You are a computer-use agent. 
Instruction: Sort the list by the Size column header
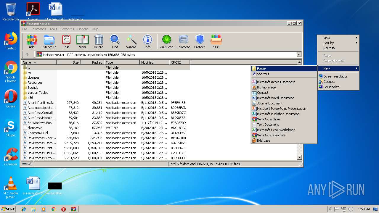[68, 62]
